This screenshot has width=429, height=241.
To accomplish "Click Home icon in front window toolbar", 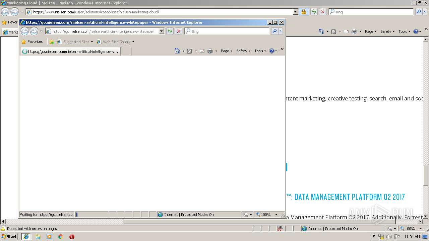I will (177, 51).
